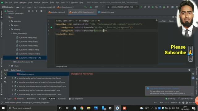The height and width of the screenshot is (111, 198).
Task: Click the res breadcrumb in navigation bar
Action: pyautogui.click(x=35, y=7)
